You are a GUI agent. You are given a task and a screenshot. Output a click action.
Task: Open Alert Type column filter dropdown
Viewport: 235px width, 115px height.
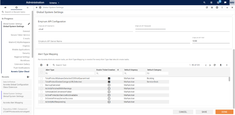pyautogui.click(x=47, y=73)
